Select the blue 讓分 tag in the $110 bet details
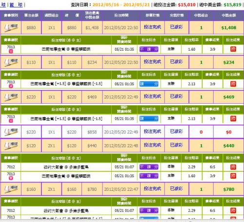 149,84
